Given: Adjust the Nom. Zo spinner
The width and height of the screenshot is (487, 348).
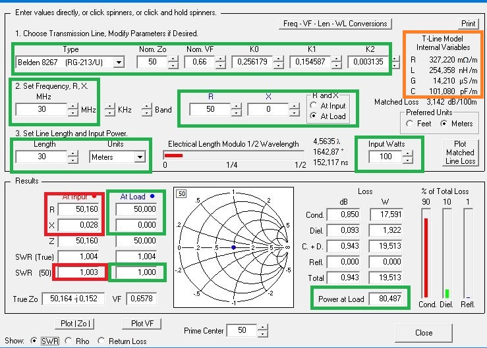Looking at the screenshot, I should point(173,62).
